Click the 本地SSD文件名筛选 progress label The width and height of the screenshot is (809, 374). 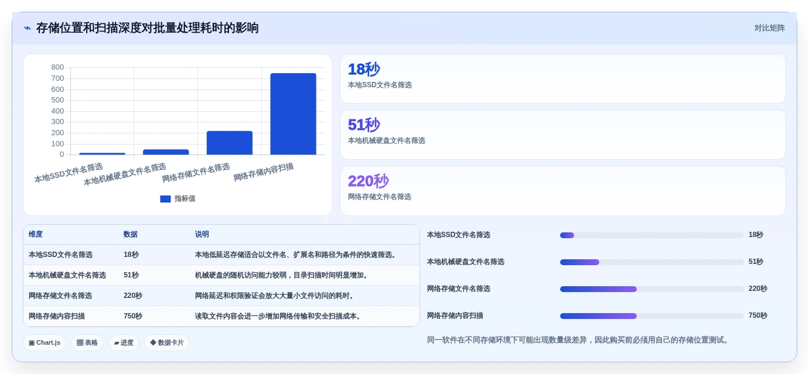coord(459,235)
